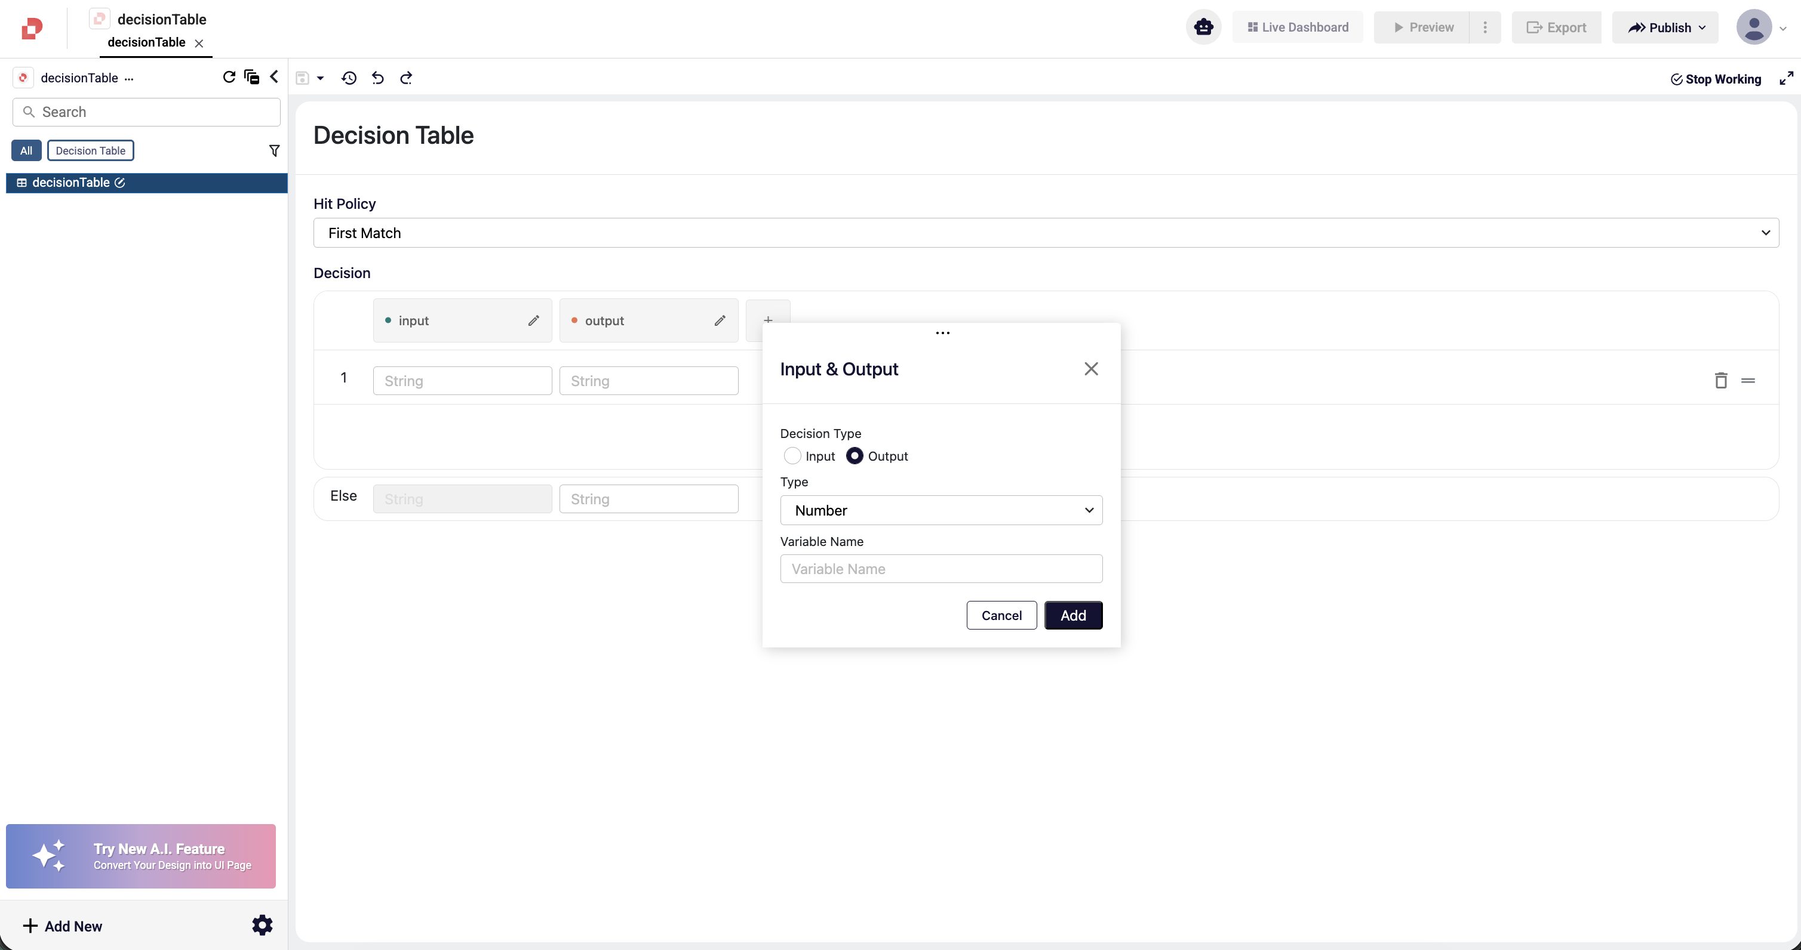Open the Hit Policy First Match dropdown
The width and height of the screenshot is (1801, 950).
point(1046,233)
